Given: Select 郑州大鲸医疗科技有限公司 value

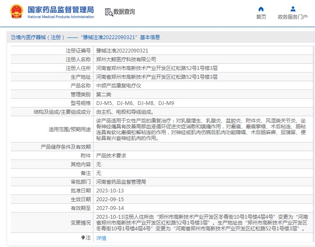Looking at the screenshot, I should tap(126, 60).
